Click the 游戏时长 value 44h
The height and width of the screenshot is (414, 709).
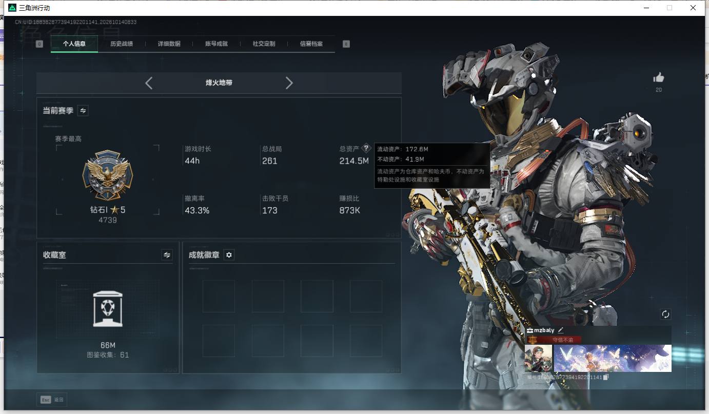(x=192, y=161)
